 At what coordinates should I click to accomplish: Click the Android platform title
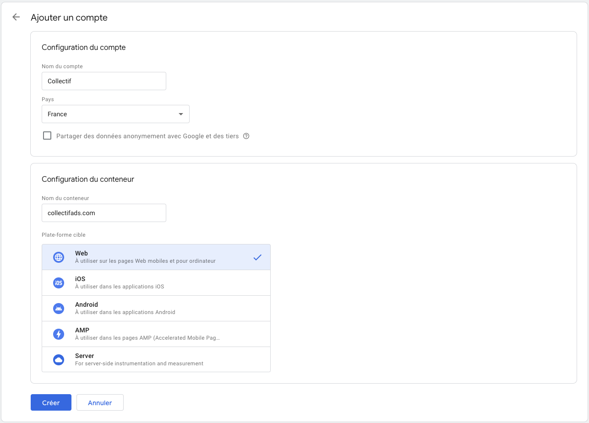point(87,304)
